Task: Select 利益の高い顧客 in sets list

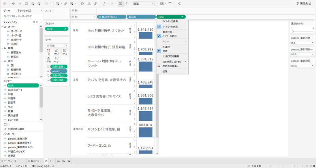Action: [x=16, y=129]
